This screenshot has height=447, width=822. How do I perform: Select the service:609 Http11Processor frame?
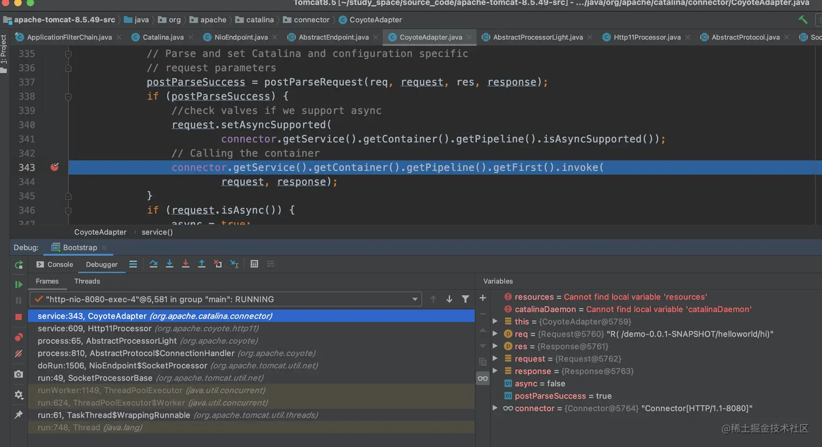251,328
